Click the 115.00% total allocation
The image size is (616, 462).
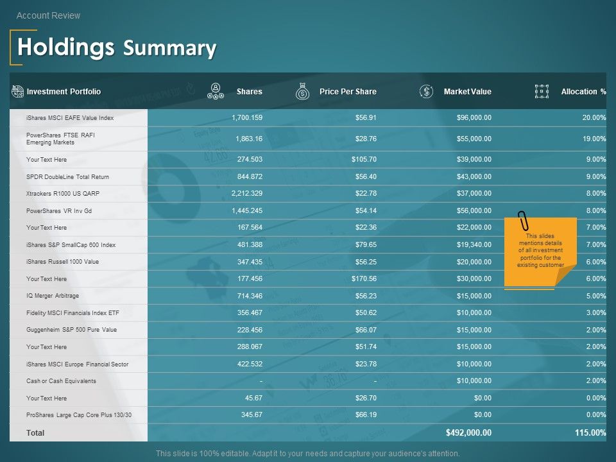tap(590, 433)
